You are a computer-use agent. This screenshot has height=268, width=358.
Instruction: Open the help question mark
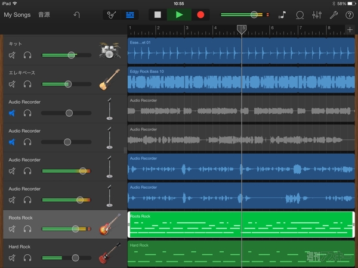point(348,14)
